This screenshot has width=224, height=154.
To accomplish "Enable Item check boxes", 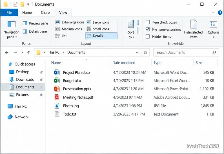I will click(x=148, y=22).
